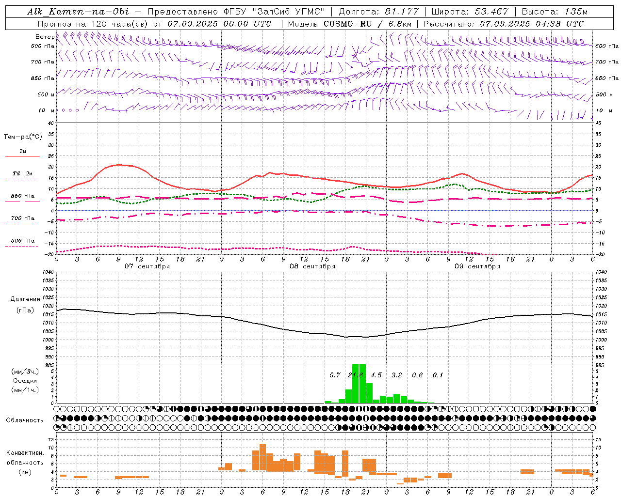Click the Высота: 135м header field

(555, 12)
